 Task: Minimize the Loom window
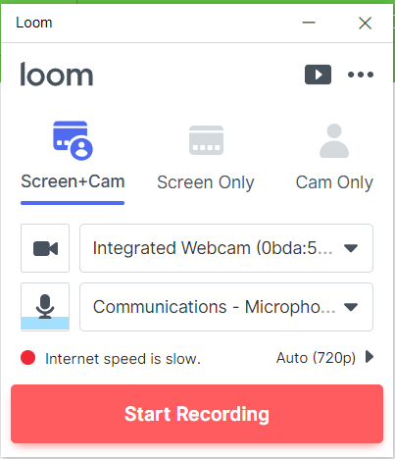(309, 23)
